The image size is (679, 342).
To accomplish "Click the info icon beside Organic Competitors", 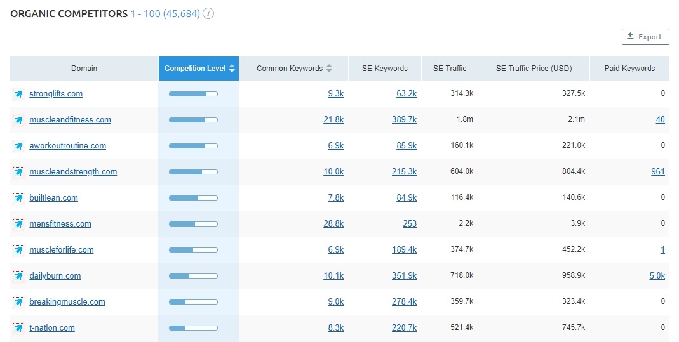I will 208,13.
